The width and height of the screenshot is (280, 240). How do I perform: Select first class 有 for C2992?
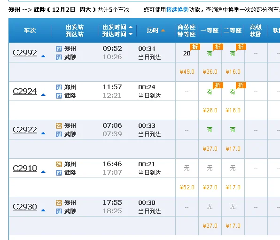[x=210, y=54]
